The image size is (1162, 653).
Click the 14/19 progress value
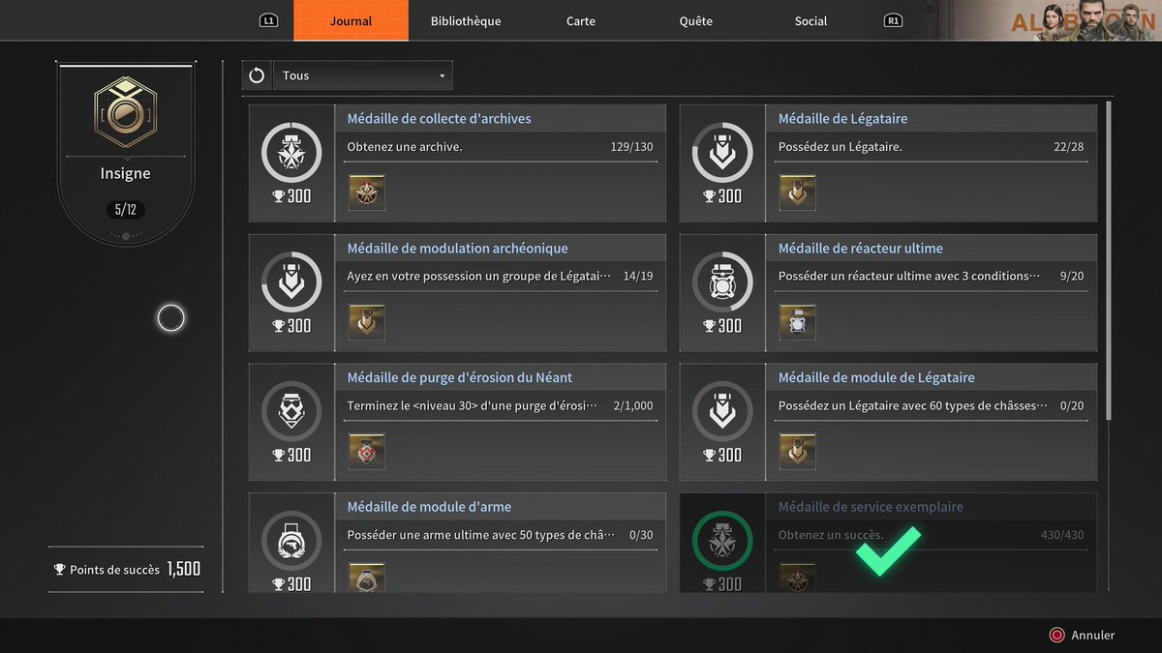[x=638, y=276]
